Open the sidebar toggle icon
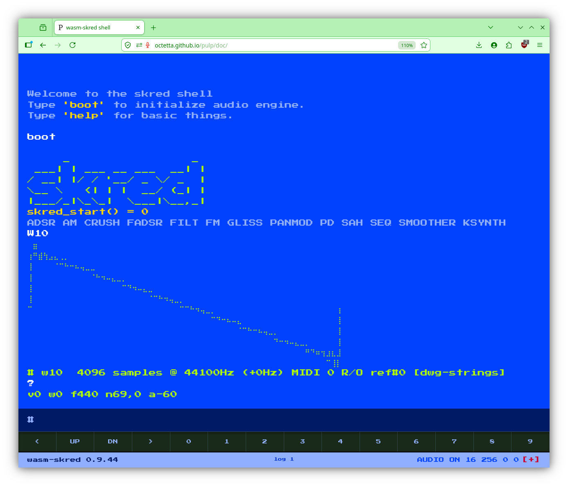Viewport: 568px width, 486px height. (x=29, y=45)
